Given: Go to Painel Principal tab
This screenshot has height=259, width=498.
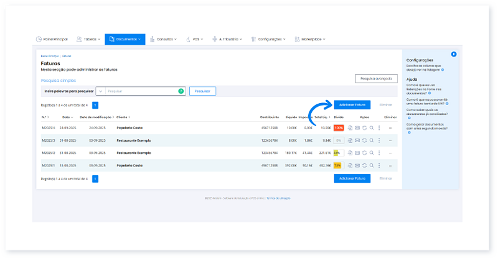Looking at the screenshot, I should [52, 39].
